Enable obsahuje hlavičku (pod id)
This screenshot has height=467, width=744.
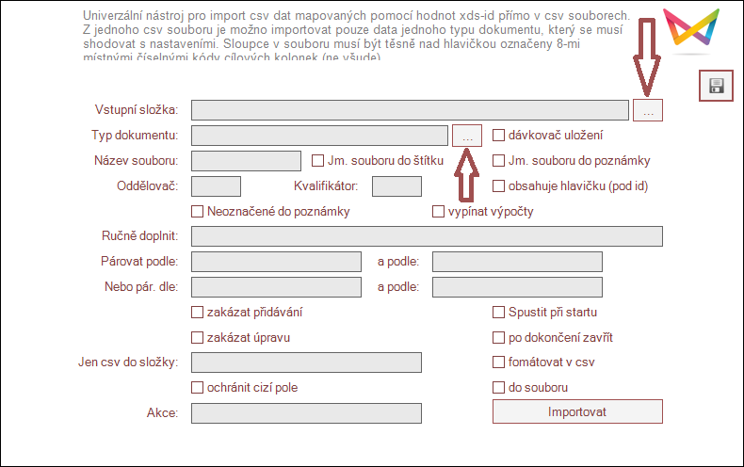pyautogui.click(x=499, y=186)
